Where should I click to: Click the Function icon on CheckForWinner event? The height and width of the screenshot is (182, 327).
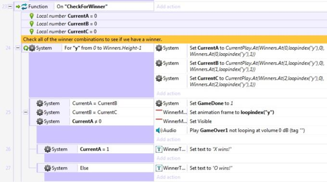[x=25, y=7]
